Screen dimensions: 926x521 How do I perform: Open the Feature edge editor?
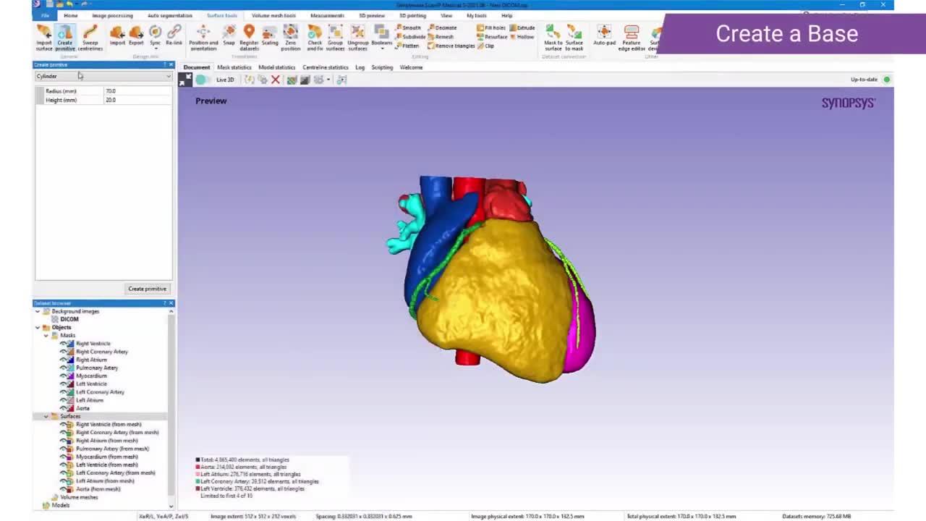[632, 34]
